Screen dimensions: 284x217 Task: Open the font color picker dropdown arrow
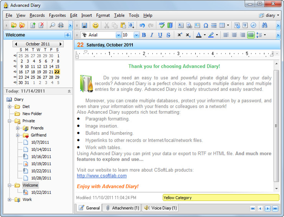click(205, 35)
